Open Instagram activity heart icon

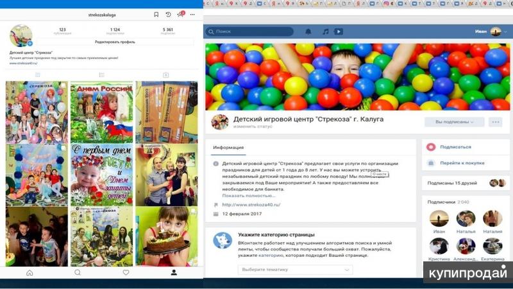click(x=126, y=272)
